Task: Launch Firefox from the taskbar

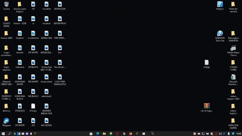Action: point(130,134)
